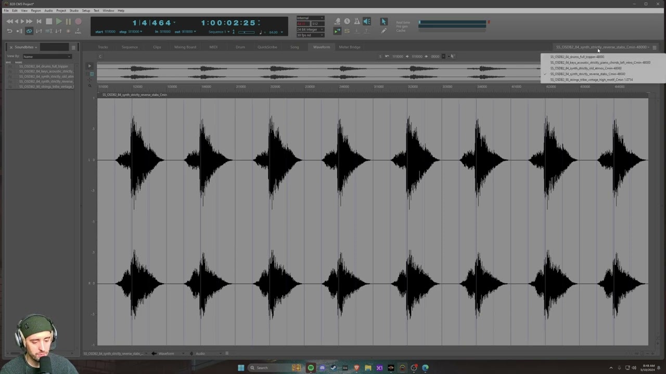
Task: Open the Audio menu
Action: tap(48, 10)
